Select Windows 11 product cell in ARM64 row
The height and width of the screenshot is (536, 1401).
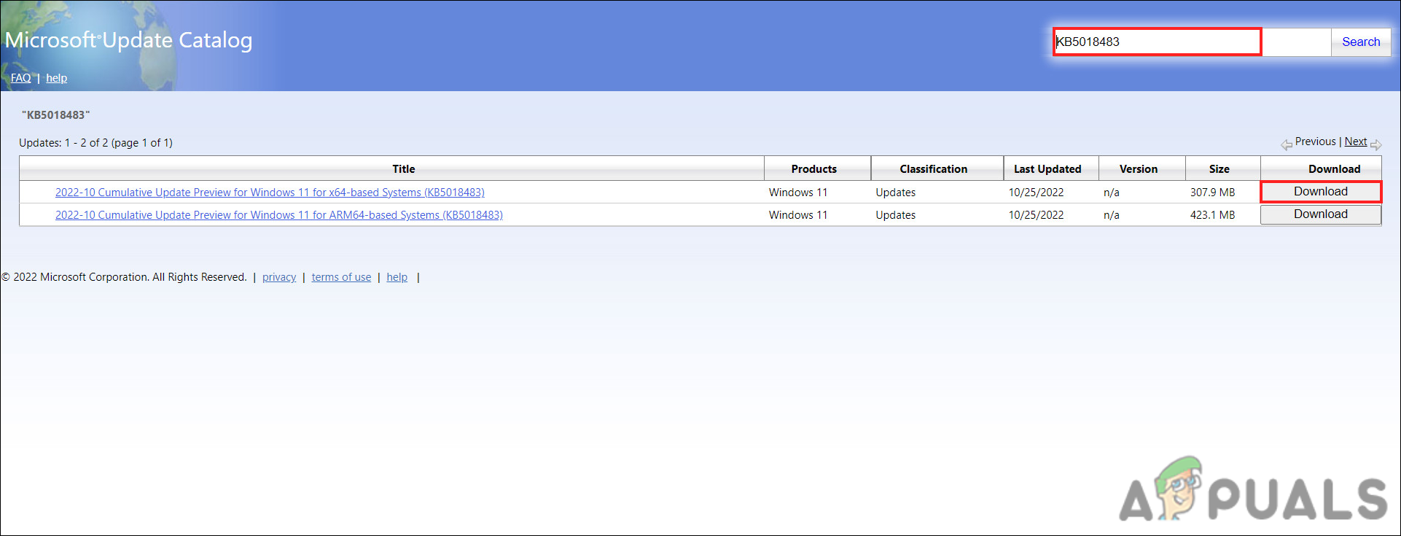[x=798, y=215]
